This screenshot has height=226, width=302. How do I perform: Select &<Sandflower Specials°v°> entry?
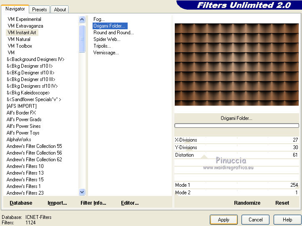click(x=34, y=99)
